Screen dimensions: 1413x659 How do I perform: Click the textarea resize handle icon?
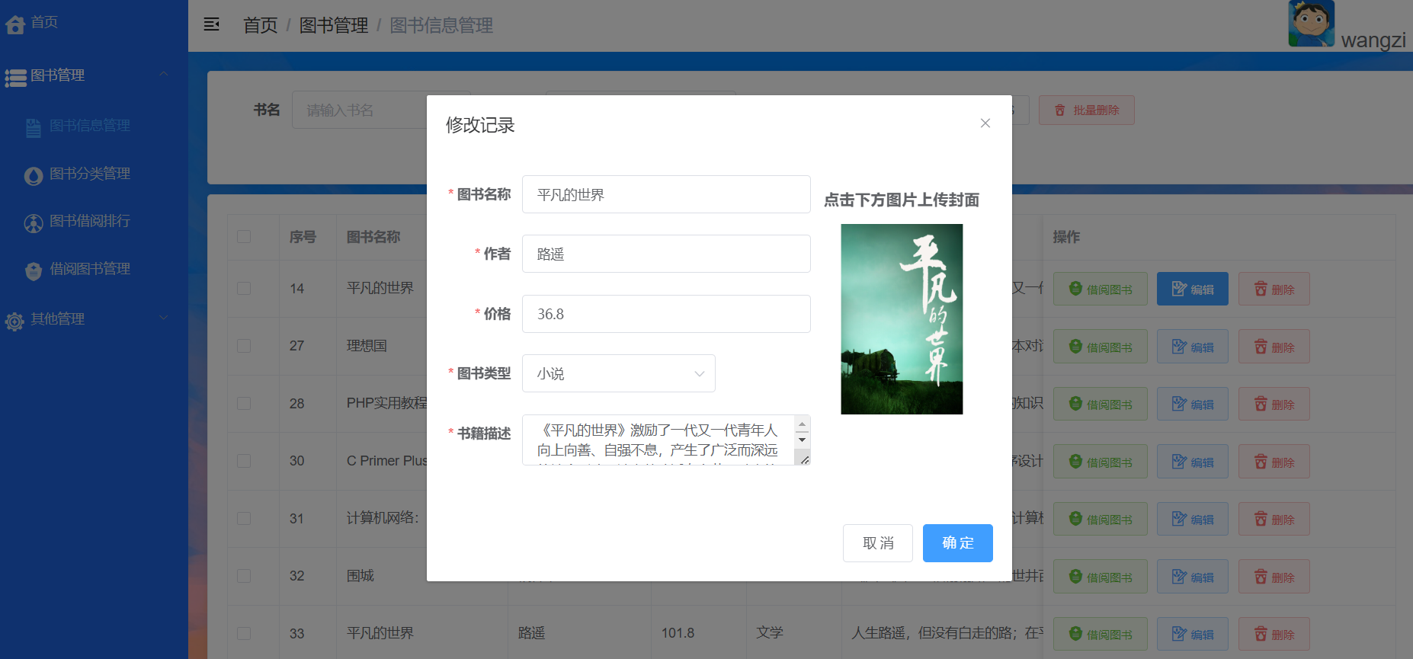point(804,459)
